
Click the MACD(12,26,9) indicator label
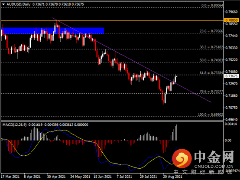[x=14, y=124]
